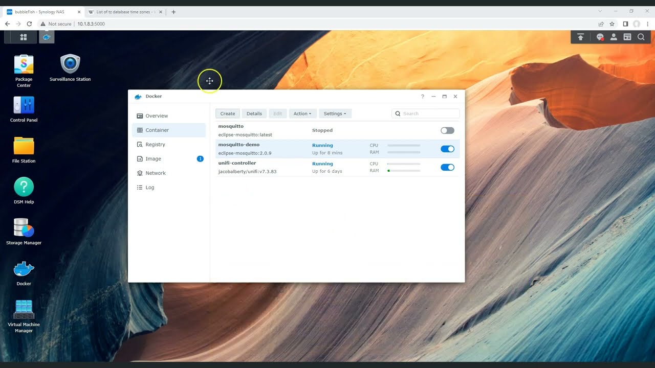Click the RAM usage bar for unifi-controller

tap(404, 171)
